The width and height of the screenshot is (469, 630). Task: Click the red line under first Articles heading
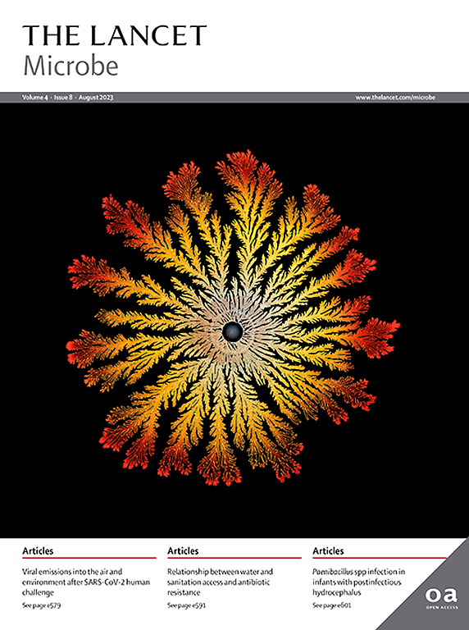pos(89,558)
